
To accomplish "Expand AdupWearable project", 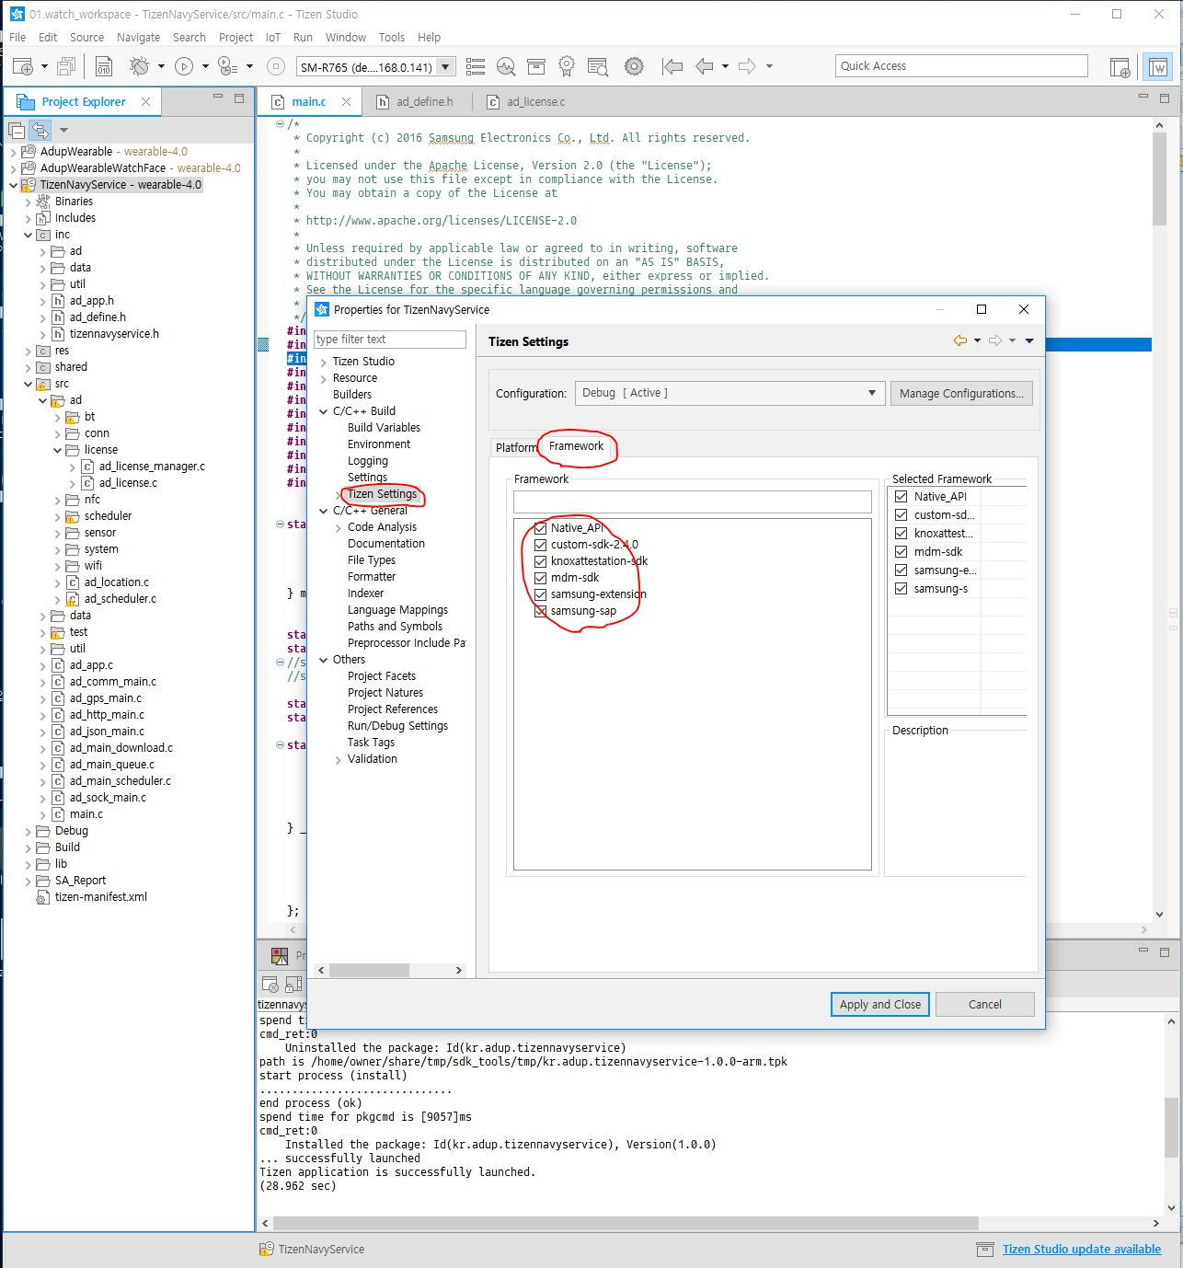I will click(13, 152).
